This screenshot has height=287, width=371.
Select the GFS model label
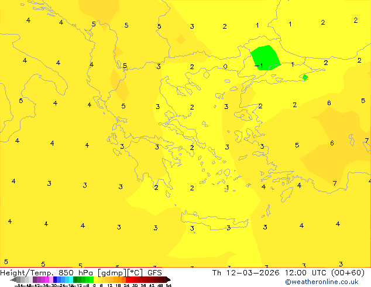click(154, 272)
